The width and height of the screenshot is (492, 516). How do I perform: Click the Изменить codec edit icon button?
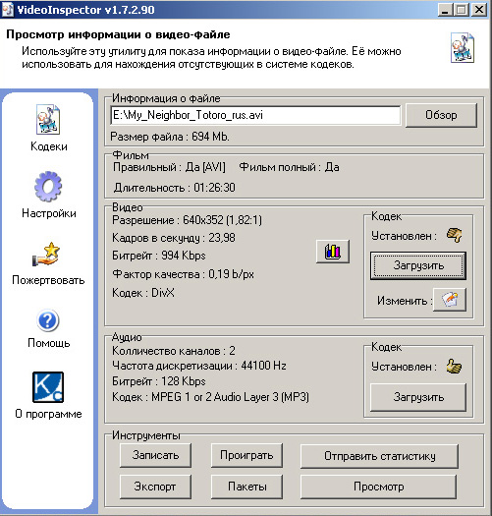coord(450,300)
